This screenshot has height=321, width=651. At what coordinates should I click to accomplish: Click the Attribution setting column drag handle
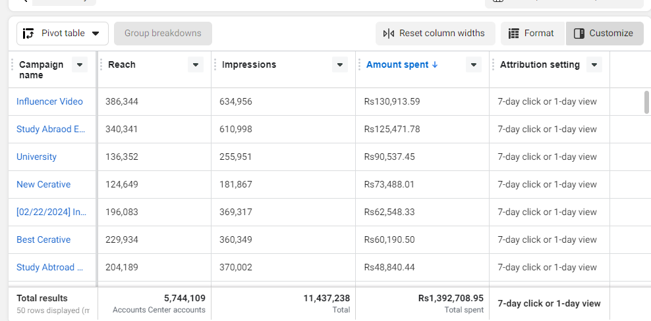(494, 64)
